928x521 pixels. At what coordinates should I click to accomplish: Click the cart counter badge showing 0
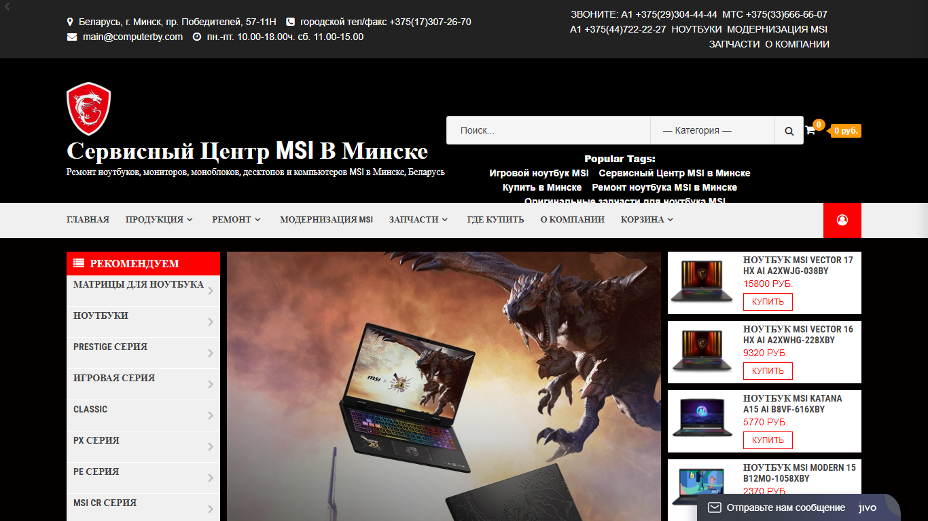pyautogui.click(x=819, y=125)
